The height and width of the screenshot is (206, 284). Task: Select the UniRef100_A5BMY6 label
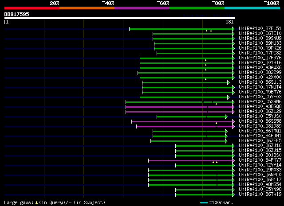[x=260, y=92]
